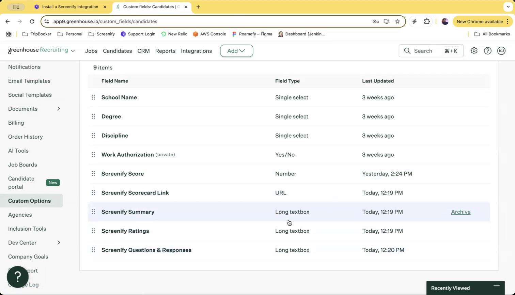Minimize the Recently Viewed panel
The height and width of the screenshot is (295, 515).
497,286
